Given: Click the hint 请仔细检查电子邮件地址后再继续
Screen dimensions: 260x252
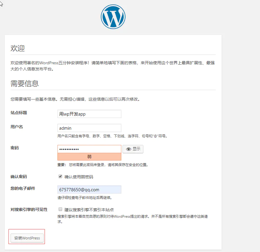Looking at the screenshot, I should (x=85, y=198).
